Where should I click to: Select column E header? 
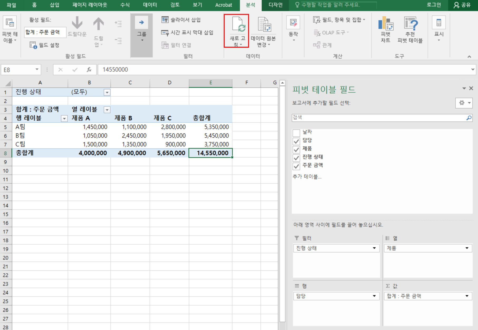click(211, 83)
